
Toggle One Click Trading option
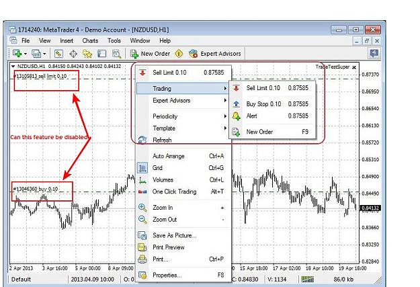tap(183, 192)
